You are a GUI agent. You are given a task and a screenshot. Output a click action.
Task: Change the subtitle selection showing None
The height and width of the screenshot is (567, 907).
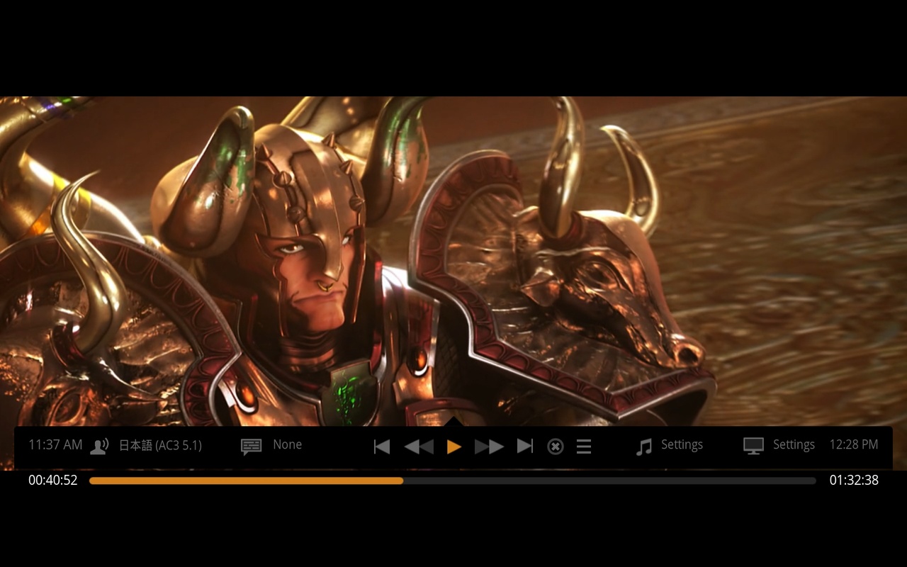[288, 444]
